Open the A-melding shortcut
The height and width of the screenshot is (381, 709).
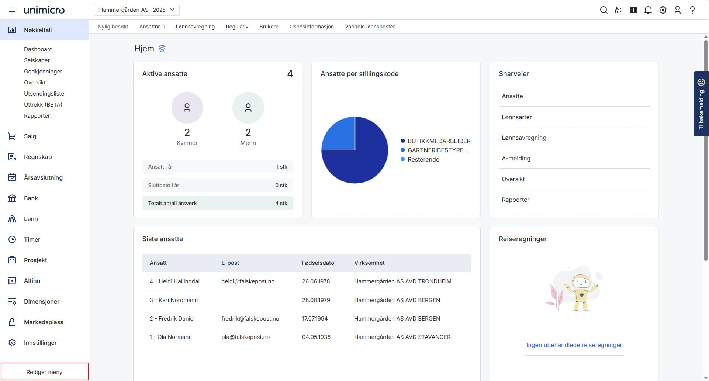tap(516, 158)
